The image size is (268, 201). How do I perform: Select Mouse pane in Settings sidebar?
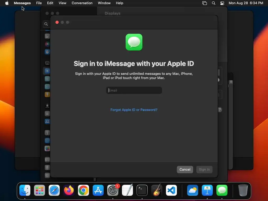[x=47, y=167]
